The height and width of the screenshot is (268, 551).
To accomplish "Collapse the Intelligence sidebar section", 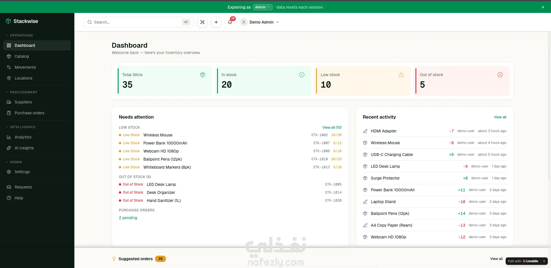I will 21,127.
